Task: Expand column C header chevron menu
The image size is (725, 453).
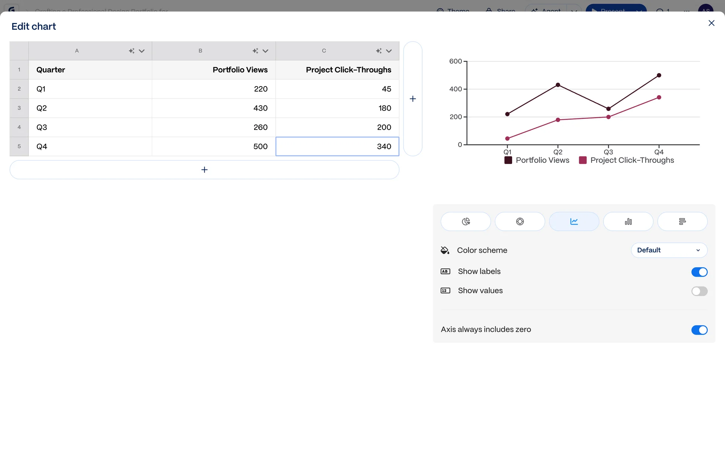Action: tap(389, 51)
